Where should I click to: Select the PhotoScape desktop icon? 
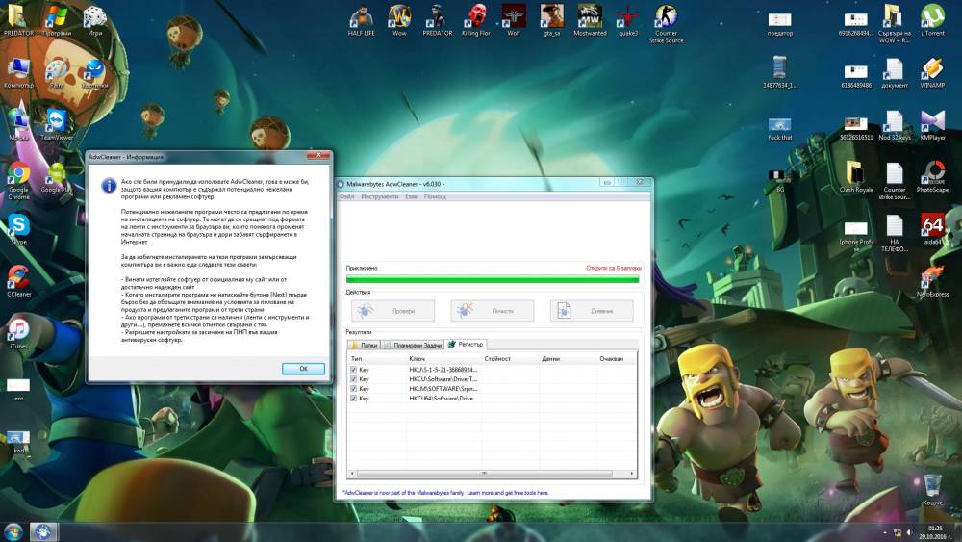click(x=932, y=177)
